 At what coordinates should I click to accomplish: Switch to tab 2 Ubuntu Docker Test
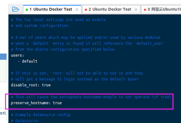pos(111,9)
